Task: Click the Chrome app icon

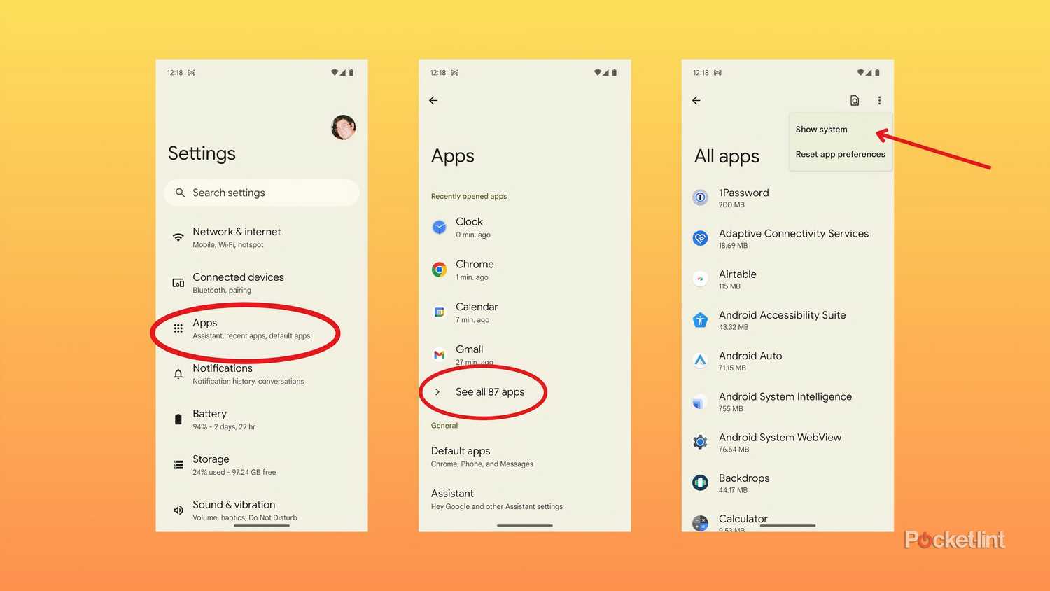Action: point(440,270)
